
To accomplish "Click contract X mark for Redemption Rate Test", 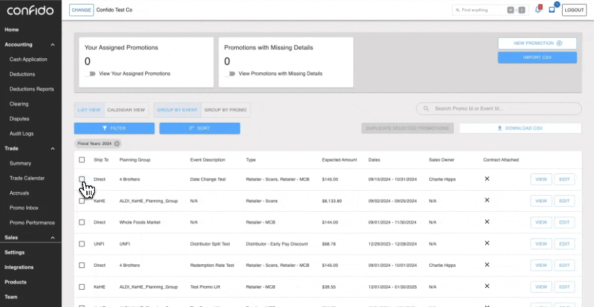I will point(487,265).
